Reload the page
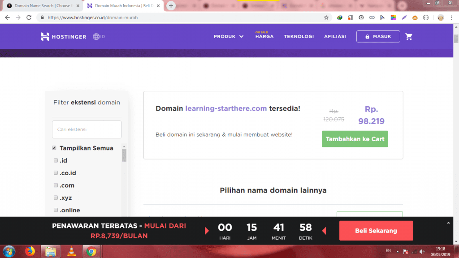Screen dimensions: 459x258 pyautogui.click(x=29, y=17)
